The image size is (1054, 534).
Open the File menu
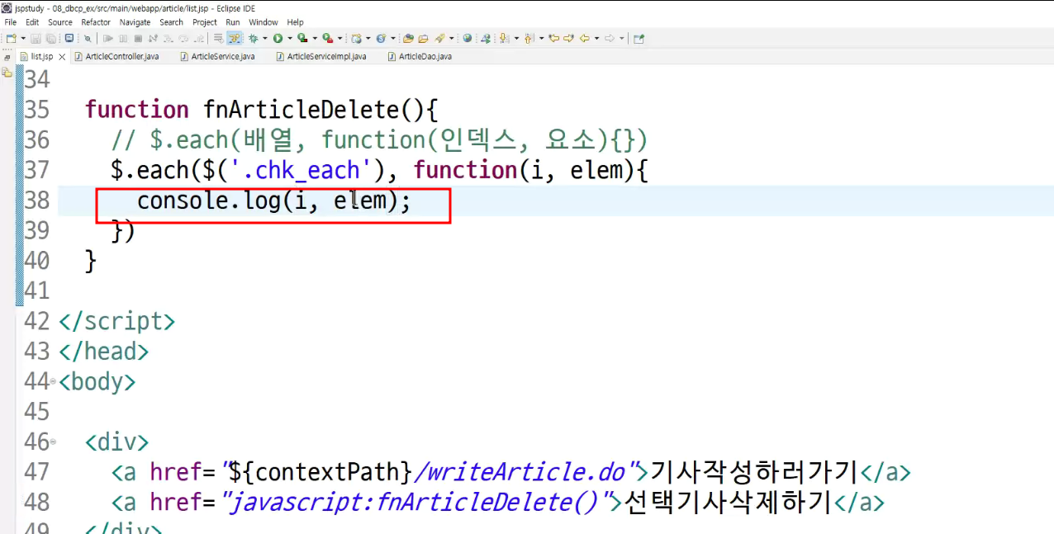pos(11,22)
